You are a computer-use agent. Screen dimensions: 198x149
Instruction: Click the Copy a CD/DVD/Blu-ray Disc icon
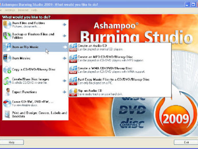pyautogui.click(x=7, y=70)
